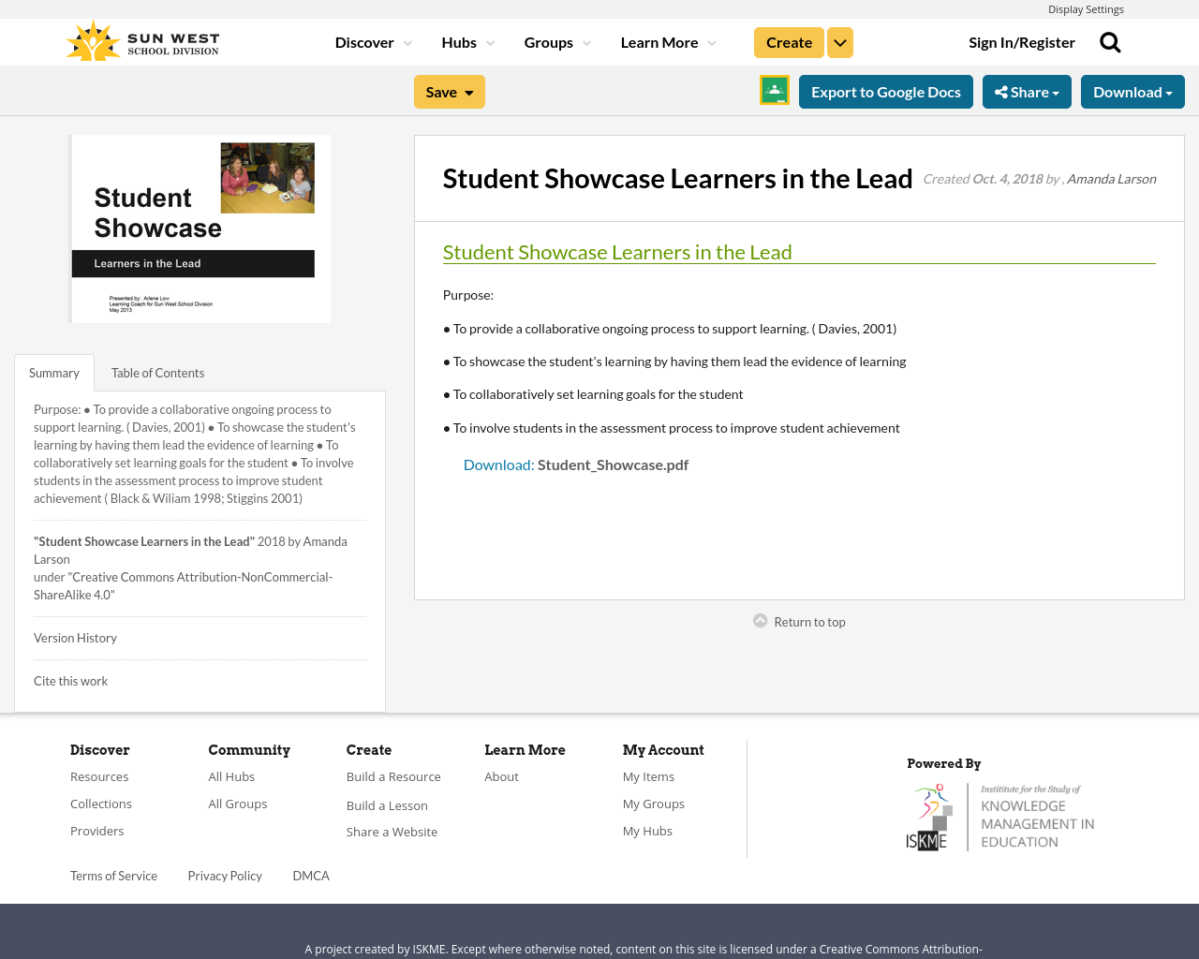Open Sign In/Register
Viewport: 1199px width, 959px height.
(1022, 40)
